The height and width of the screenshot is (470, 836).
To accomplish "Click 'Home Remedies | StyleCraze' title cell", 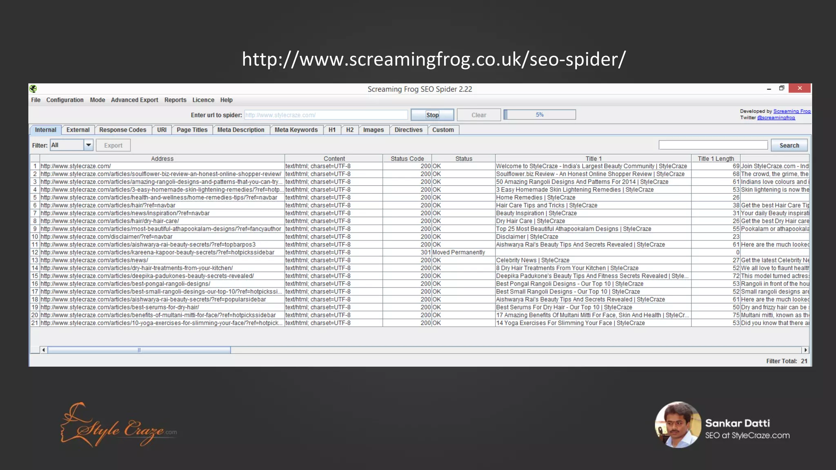I will [x=593, y=197].
